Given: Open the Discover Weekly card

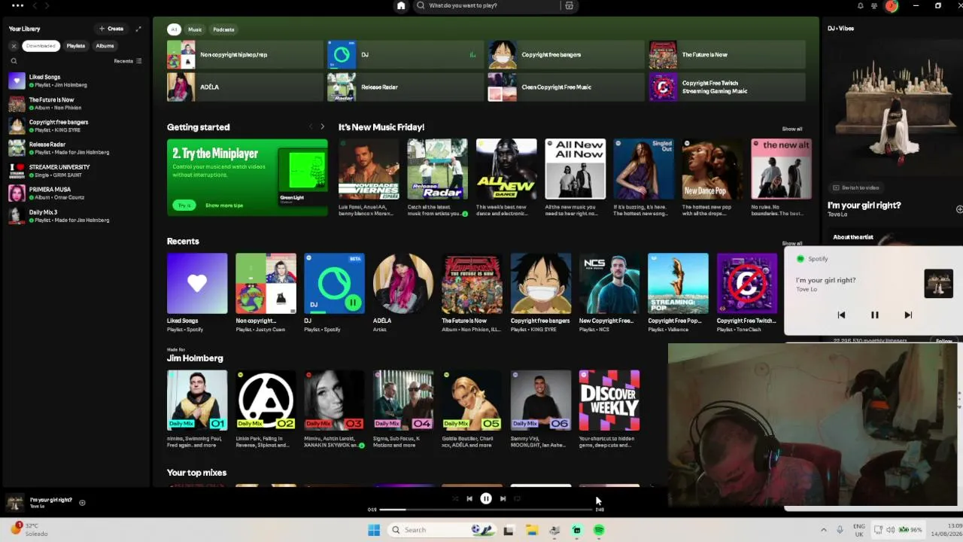Looking at the screenshot, I should [x=609, y=409].
